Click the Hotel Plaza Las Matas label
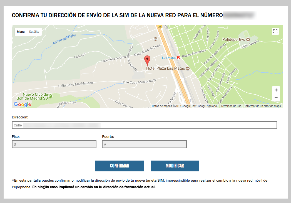 165,68
